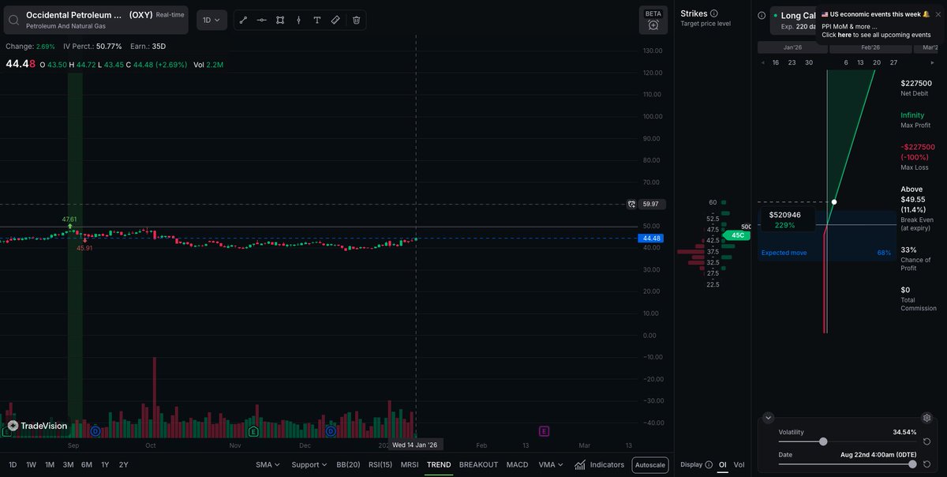Screen dimensions: 947x477
Task: Close the US economic events notification
Action: 938,14
